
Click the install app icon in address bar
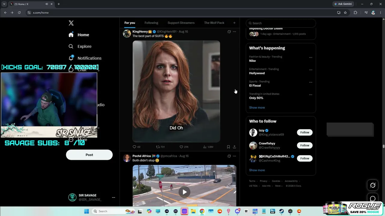339,13
